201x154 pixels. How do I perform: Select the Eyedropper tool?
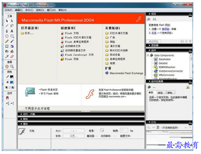pyautogui.click(x=7, y=57)
